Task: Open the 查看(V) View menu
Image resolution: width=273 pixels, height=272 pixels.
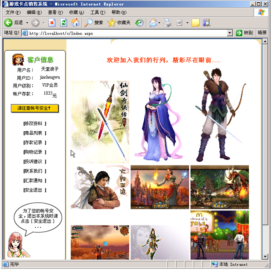Action: coord(55,12)
